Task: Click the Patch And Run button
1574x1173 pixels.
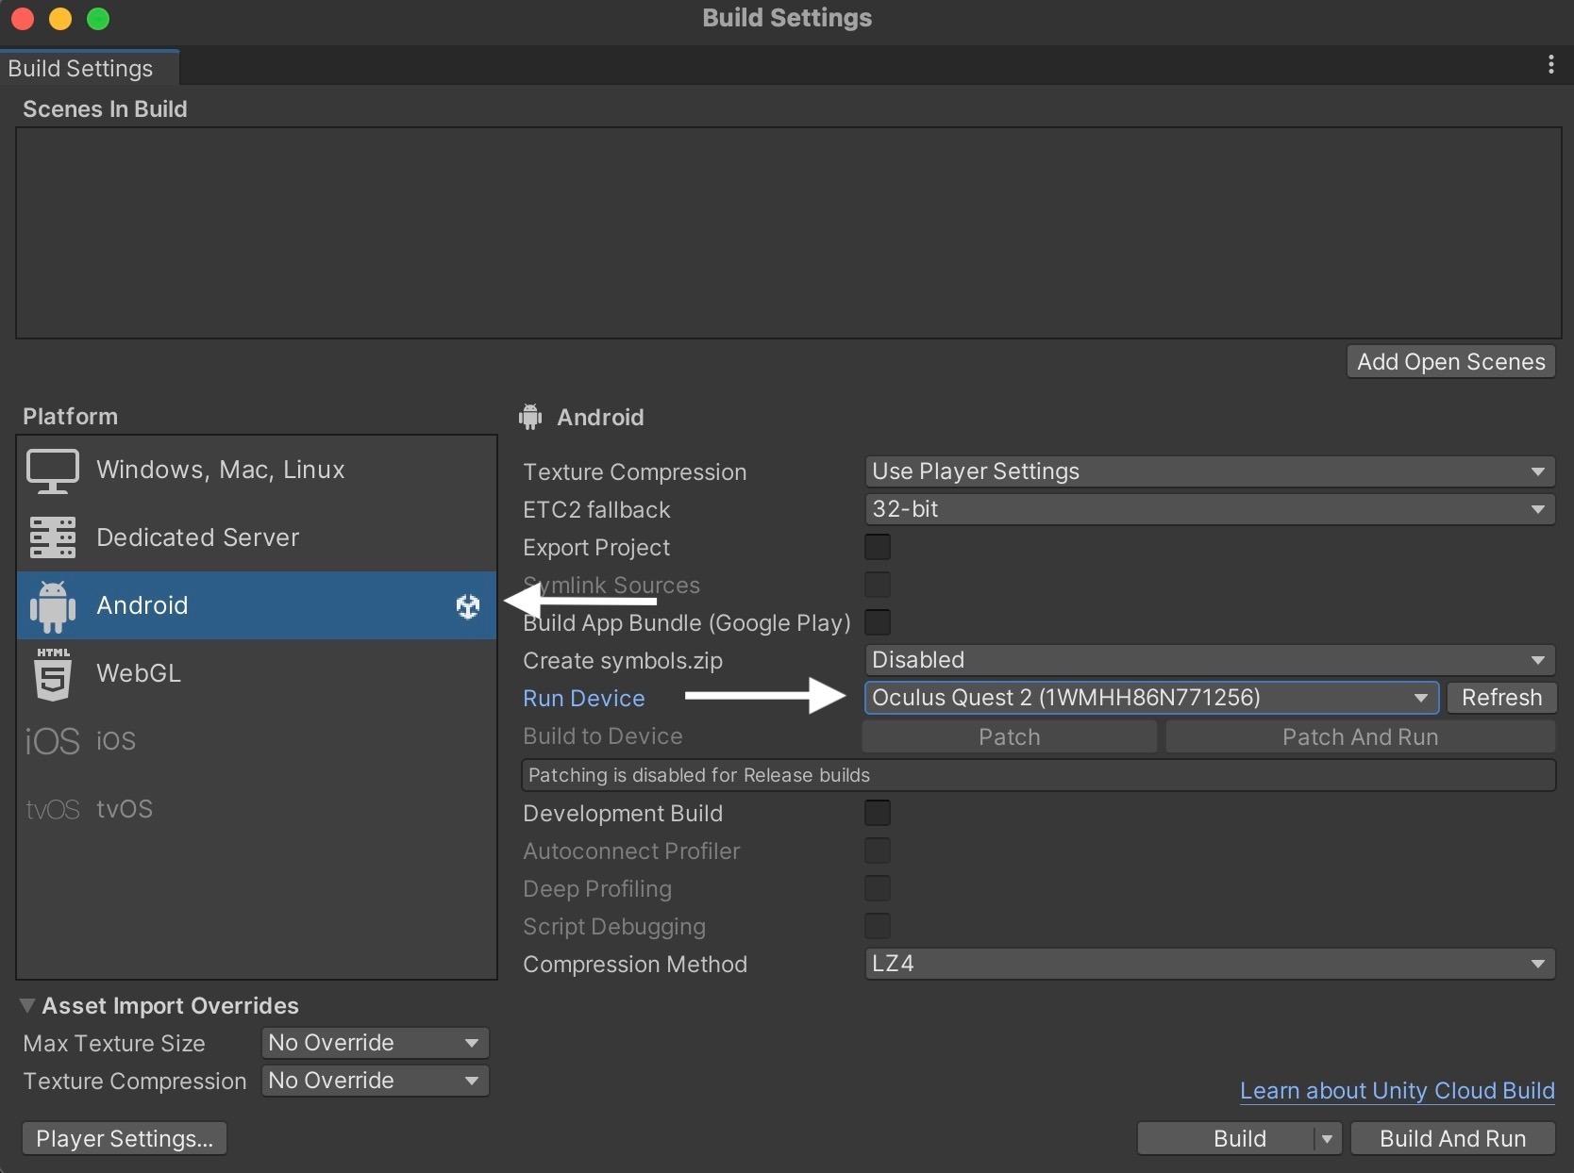Action: coord(1360,737)
